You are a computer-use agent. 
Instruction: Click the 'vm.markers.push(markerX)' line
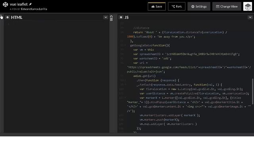click(x=160, y=120)
